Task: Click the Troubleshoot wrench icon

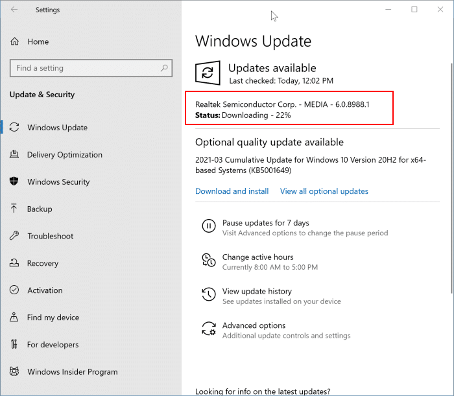Action: pyautogui.click(x=14, y=236)
